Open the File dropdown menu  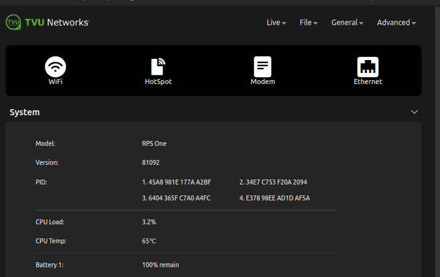coord(308,23)
